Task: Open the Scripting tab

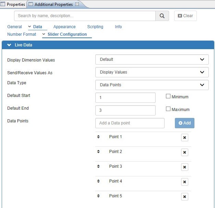Action: click(x=95, y=27)
